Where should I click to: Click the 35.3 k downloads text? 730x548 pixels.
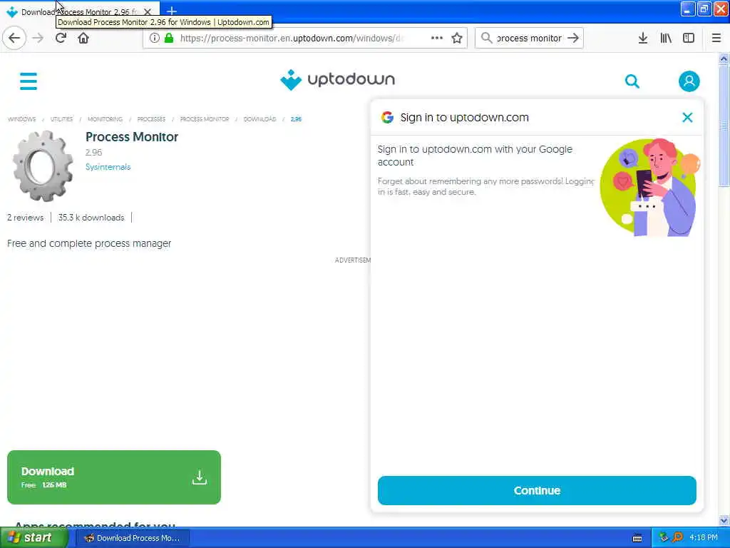(91, 218)
